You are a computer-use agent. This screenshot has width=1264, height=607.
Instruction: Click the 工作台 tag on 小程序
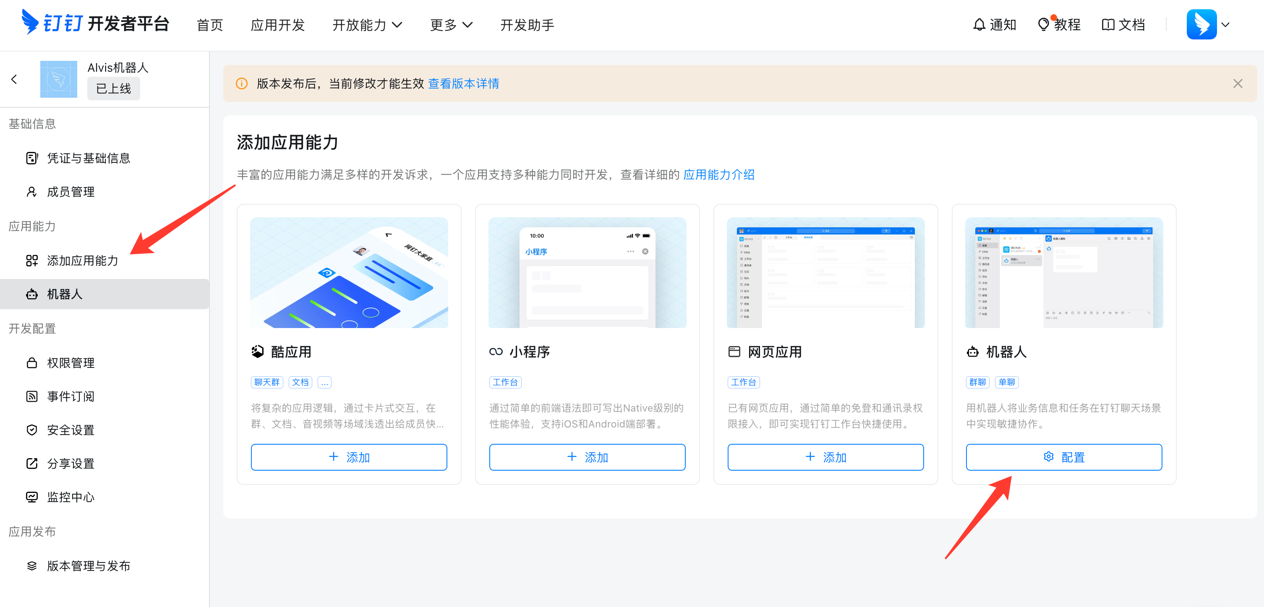tap(505, 382)
